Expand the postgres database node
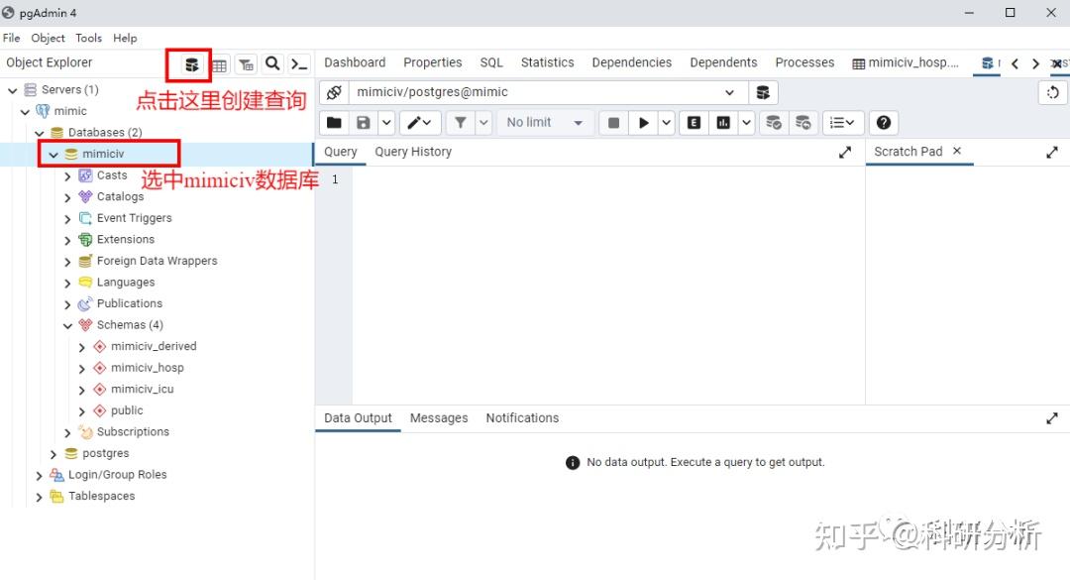1070x580 pixels. click(x=53, y=454)
